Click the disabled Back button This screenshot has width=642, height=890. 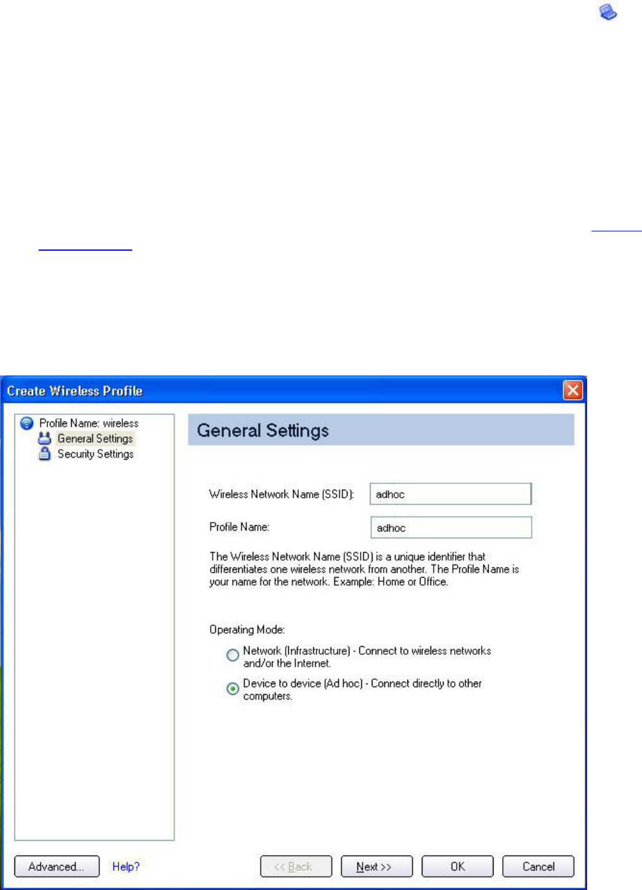pyautogui.click(x=296, y=866)
